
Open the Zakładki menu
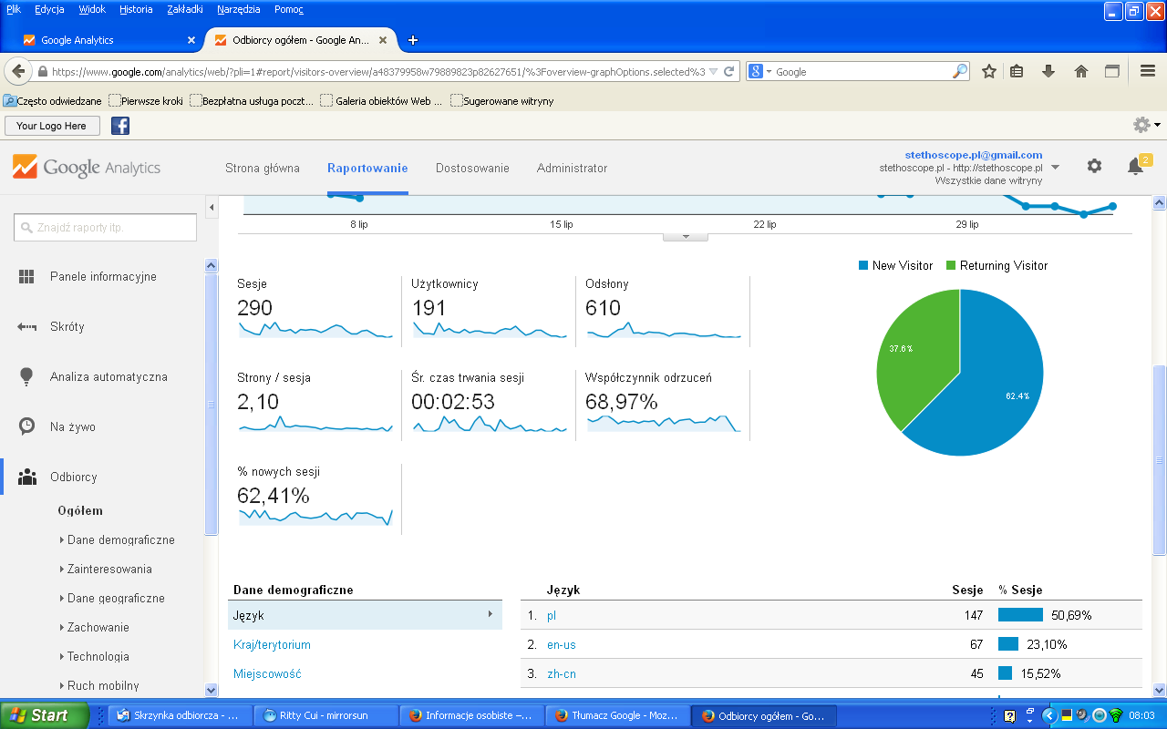tap(186, 9)
